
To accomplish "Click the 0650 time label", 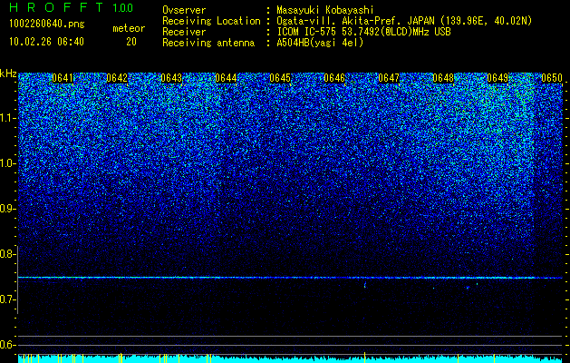I will pos(552,78).
